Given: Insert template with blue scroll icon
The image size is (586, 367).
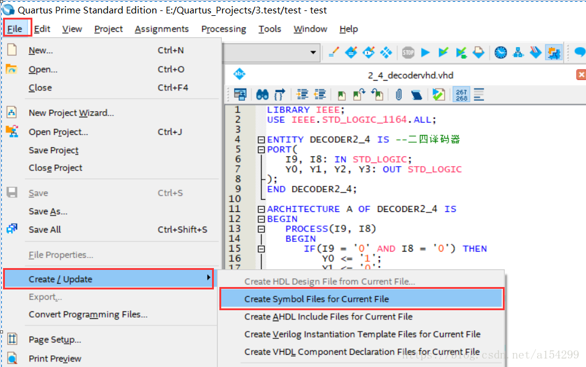Looking at the screenshot, I should pyautogui.click(x=416, y=95).
